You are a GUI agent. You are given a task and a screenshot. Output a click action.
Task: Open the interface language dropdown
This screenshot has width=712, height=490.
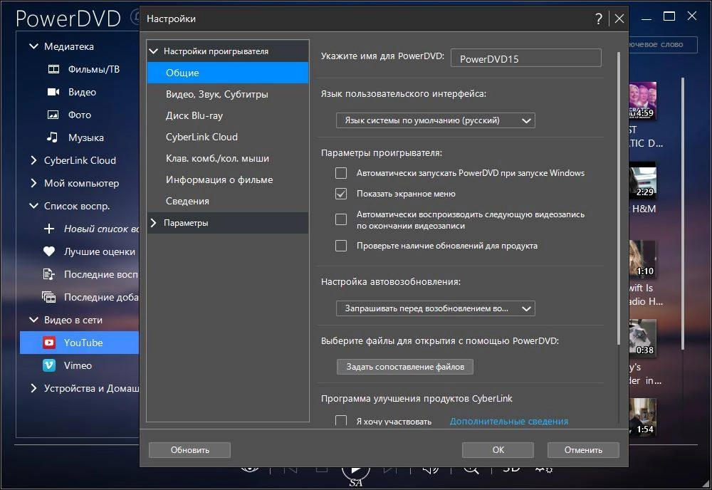tap(436, 120)
